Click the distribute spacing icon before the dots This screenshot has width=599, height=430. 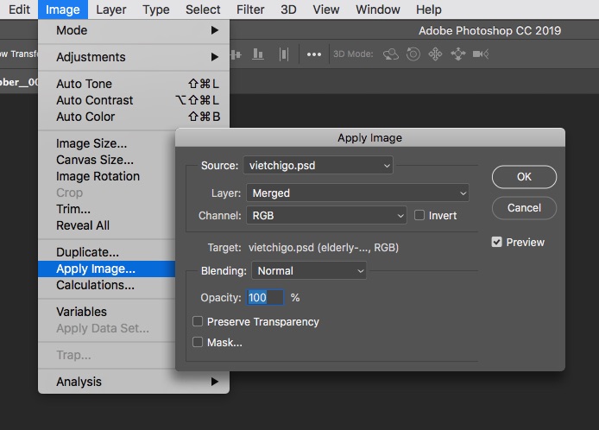(283, 54)
